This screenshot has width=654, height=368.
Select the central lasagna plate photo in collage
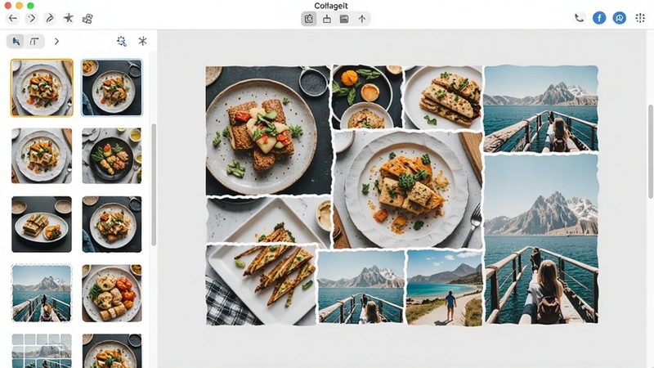click(408, 190)
